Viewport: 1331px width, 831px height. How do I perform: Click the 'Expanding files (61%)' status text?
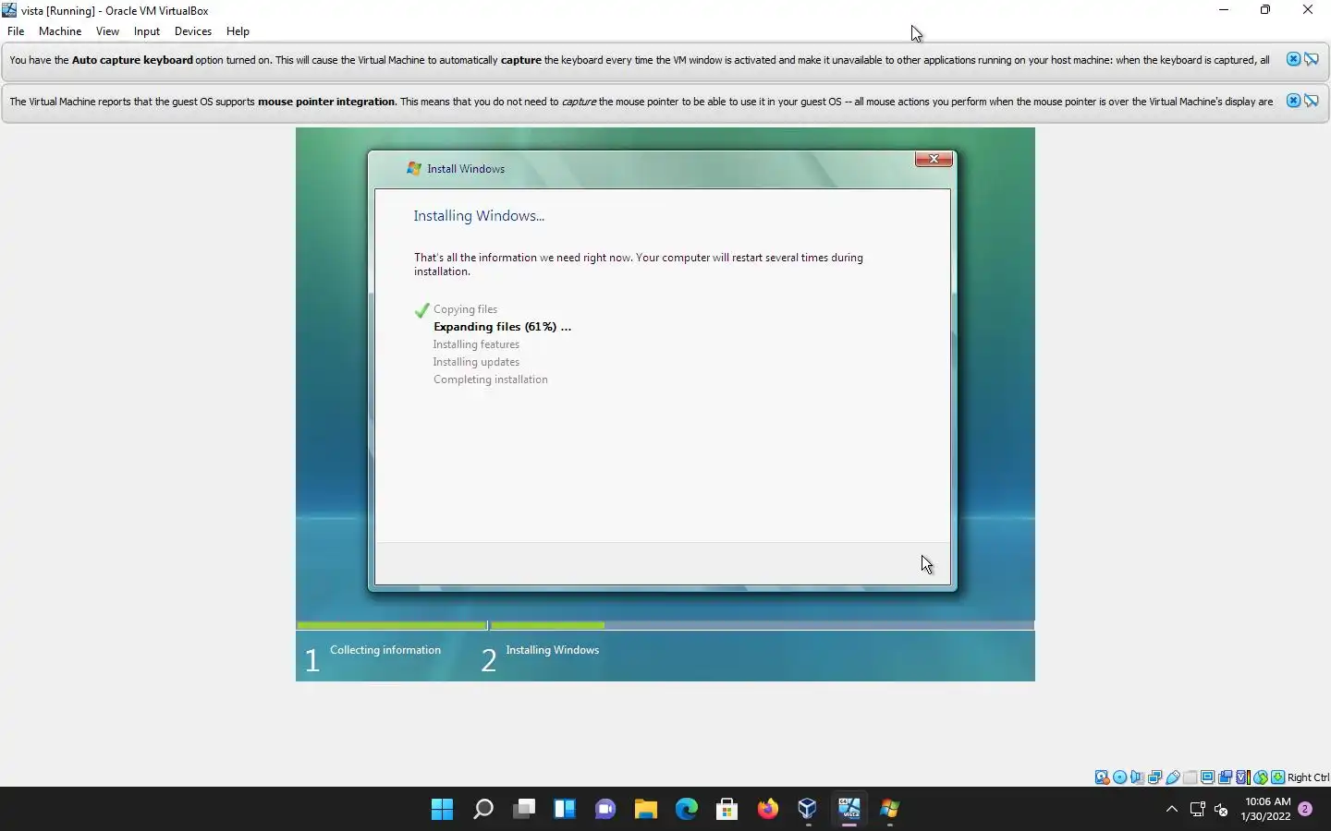[x=502, y=327]
